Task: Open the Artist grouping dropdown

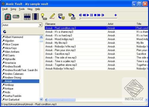Action: (40, 25)
